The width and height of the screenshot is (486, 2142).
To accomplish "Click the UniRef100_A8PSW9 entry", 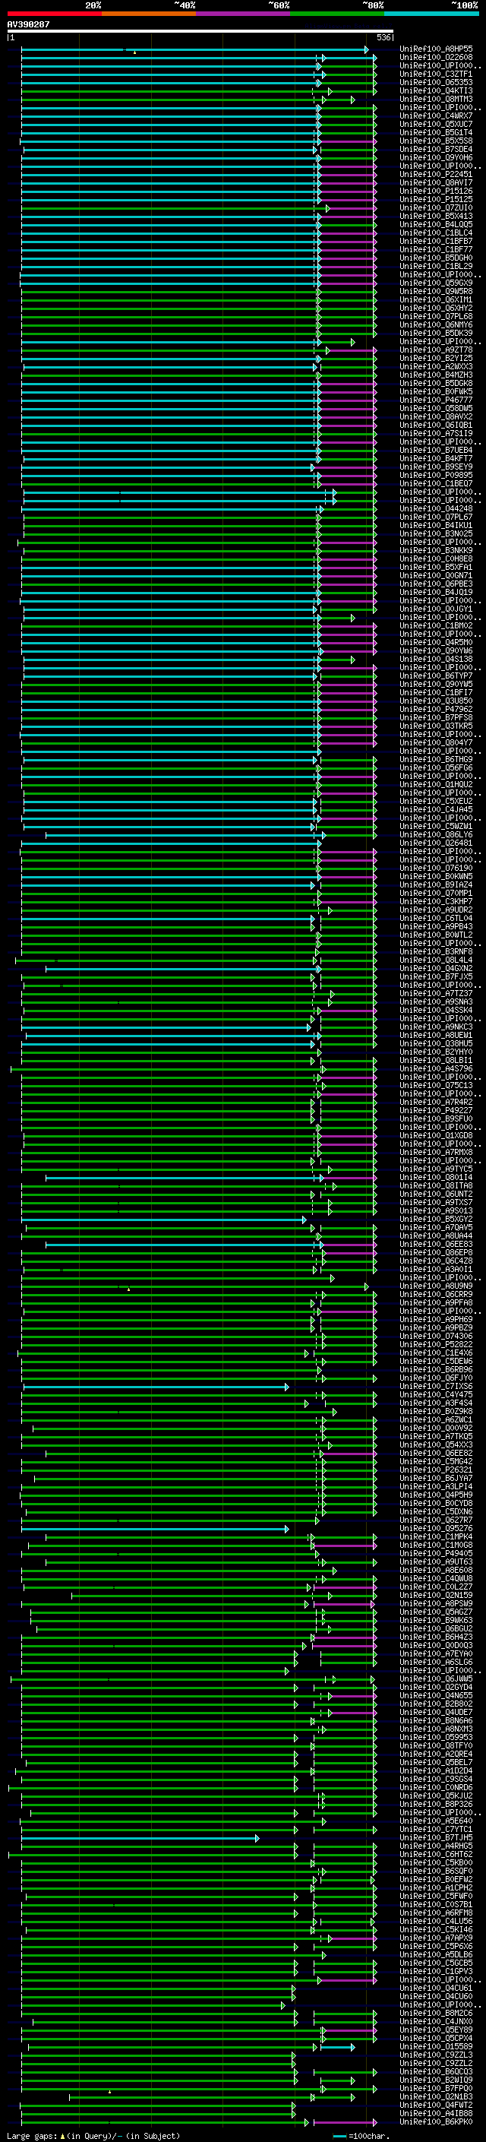I will click(x=436, y=1604).
